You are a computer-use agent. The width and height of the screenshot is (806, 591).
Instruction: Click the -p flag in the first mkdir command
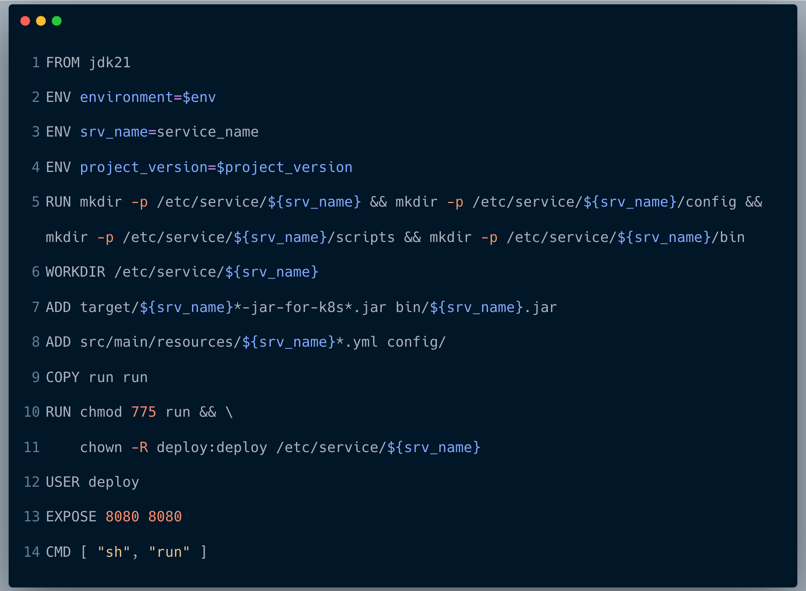[139, 202]
